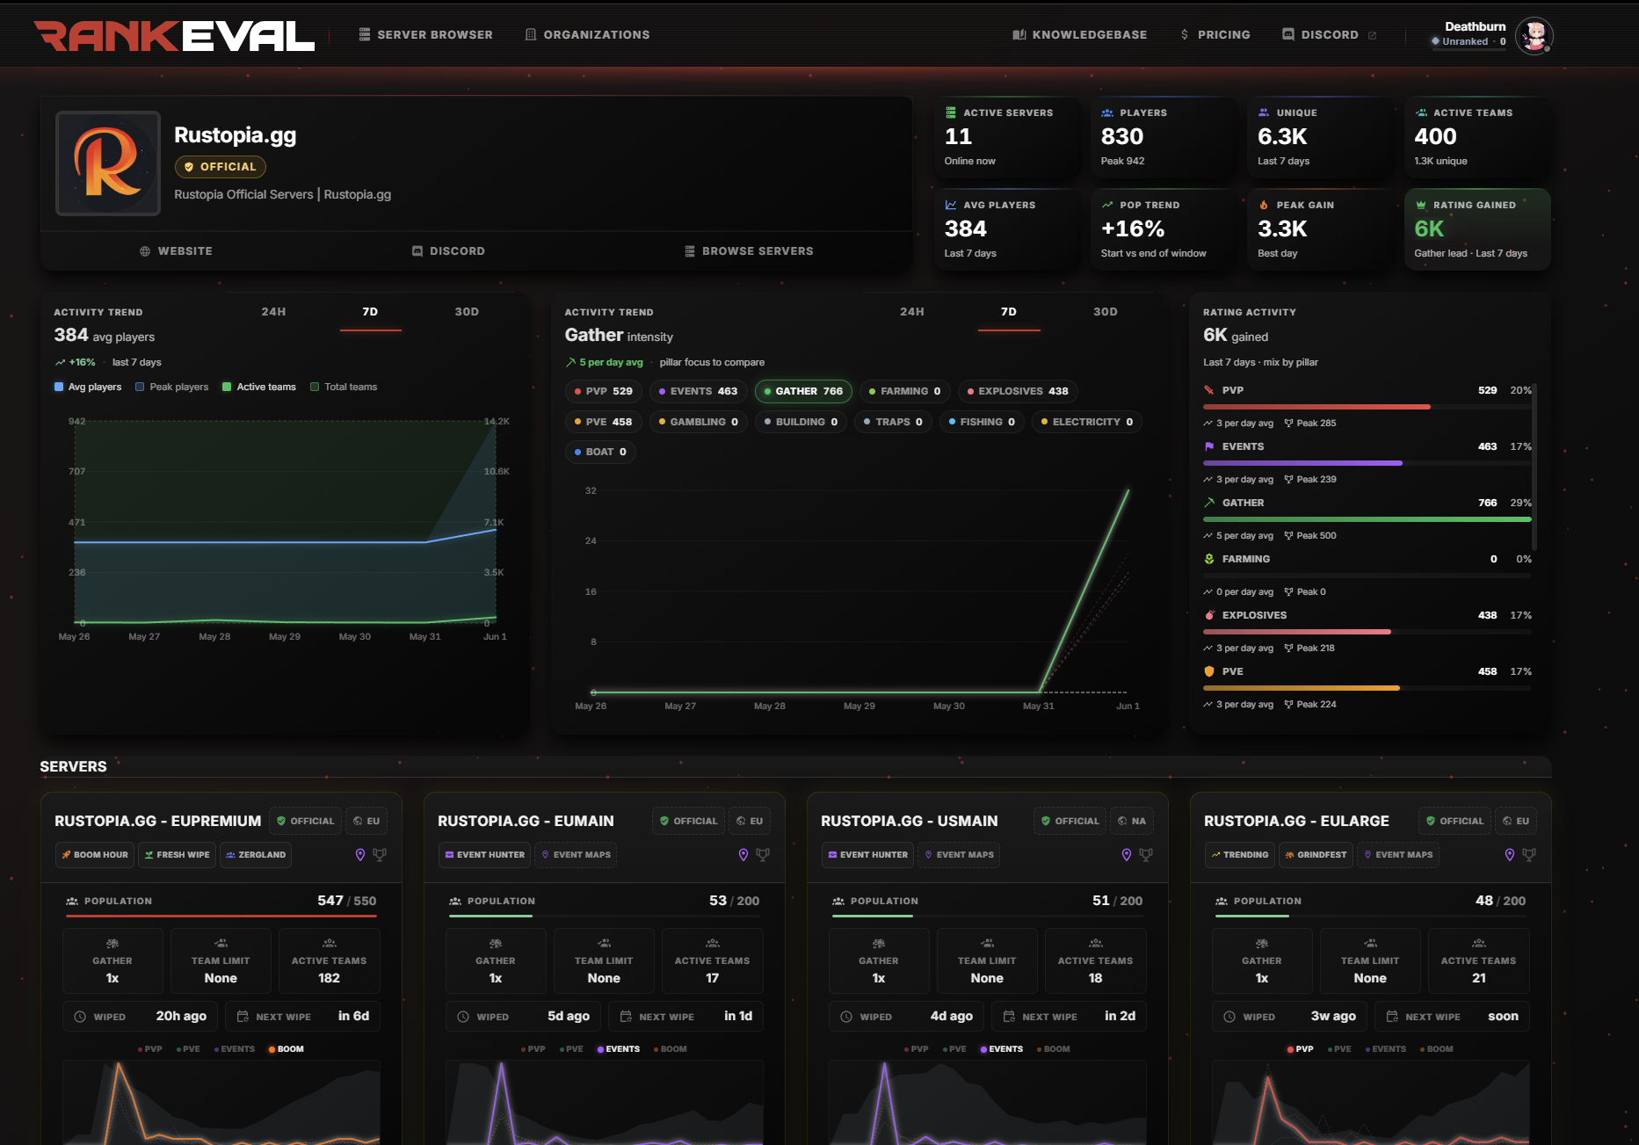This screenshot has width=1639, height=1145.
Task: Open the Discord link in top navigation
Action: [x=1329, y=35]
